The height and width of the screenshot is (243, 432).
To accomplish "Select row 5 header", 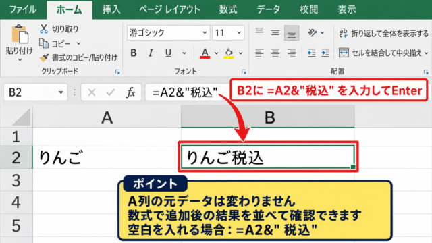I will point(16,225).
